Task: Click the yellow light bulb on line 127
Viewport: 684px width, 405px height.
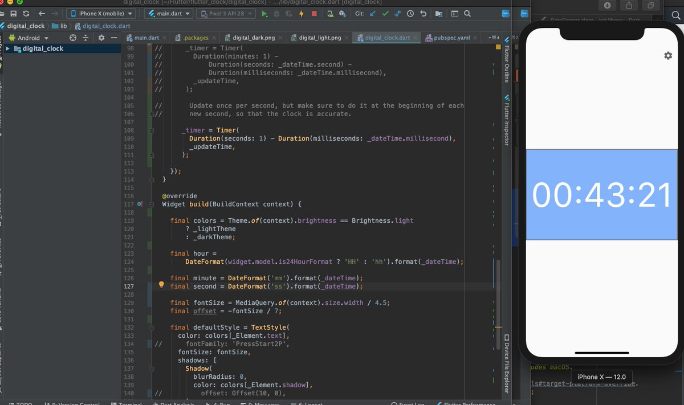Action: point(161,284)
